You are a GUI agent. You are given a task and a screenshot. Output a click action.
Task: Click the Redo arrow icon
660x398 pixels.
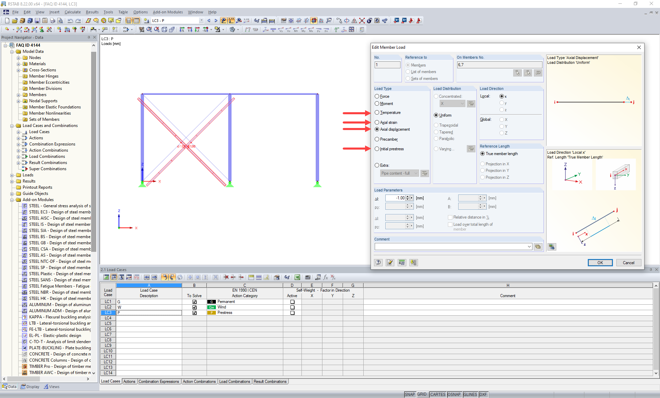coord(78,21)
